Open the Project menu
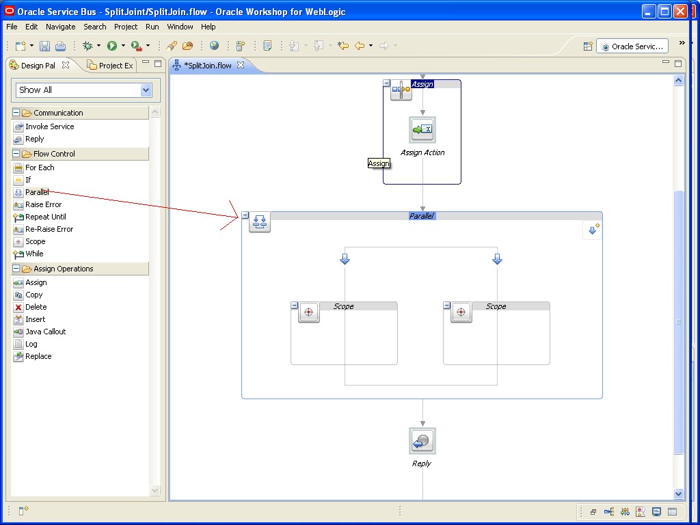This screenshot has width=700, height=525. (126, 27)
